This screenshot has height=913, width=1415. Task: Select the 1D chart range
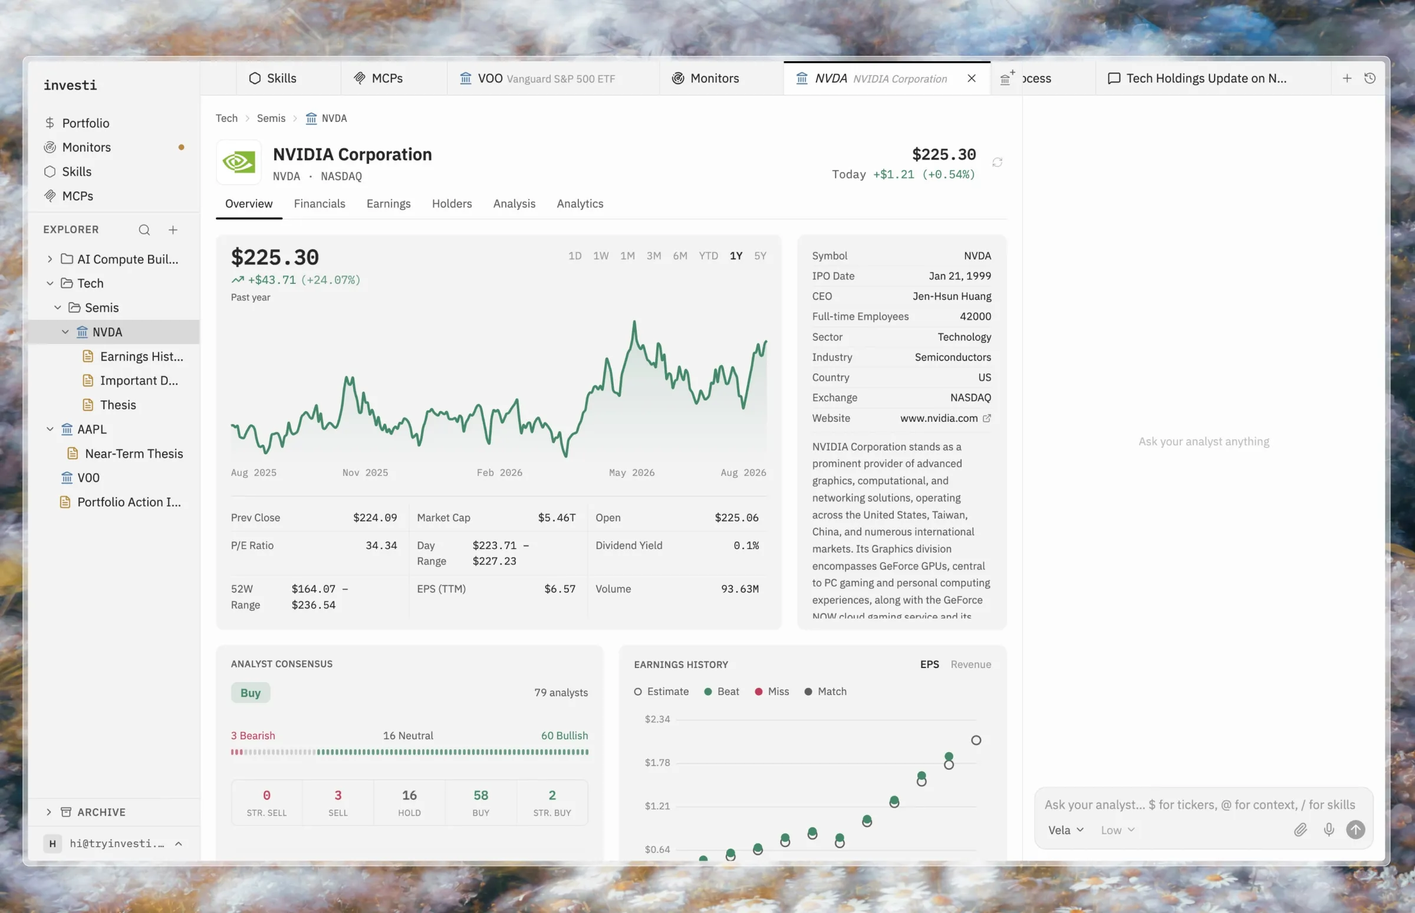pos(574,256)
